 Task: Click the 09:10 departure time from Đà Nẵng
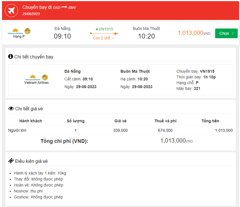(62, 36)
